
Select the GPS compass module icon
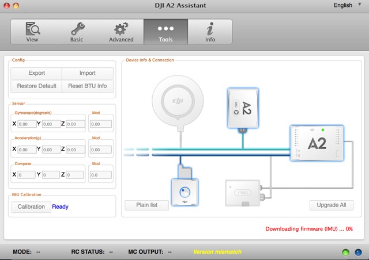tap(178, 101)
